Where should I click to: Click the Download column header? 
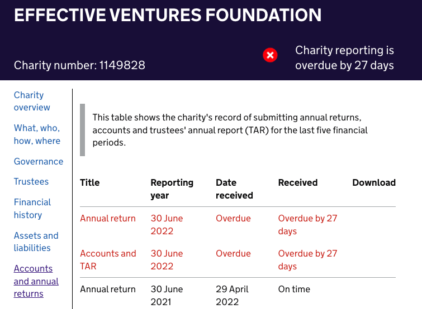[373, 182]
